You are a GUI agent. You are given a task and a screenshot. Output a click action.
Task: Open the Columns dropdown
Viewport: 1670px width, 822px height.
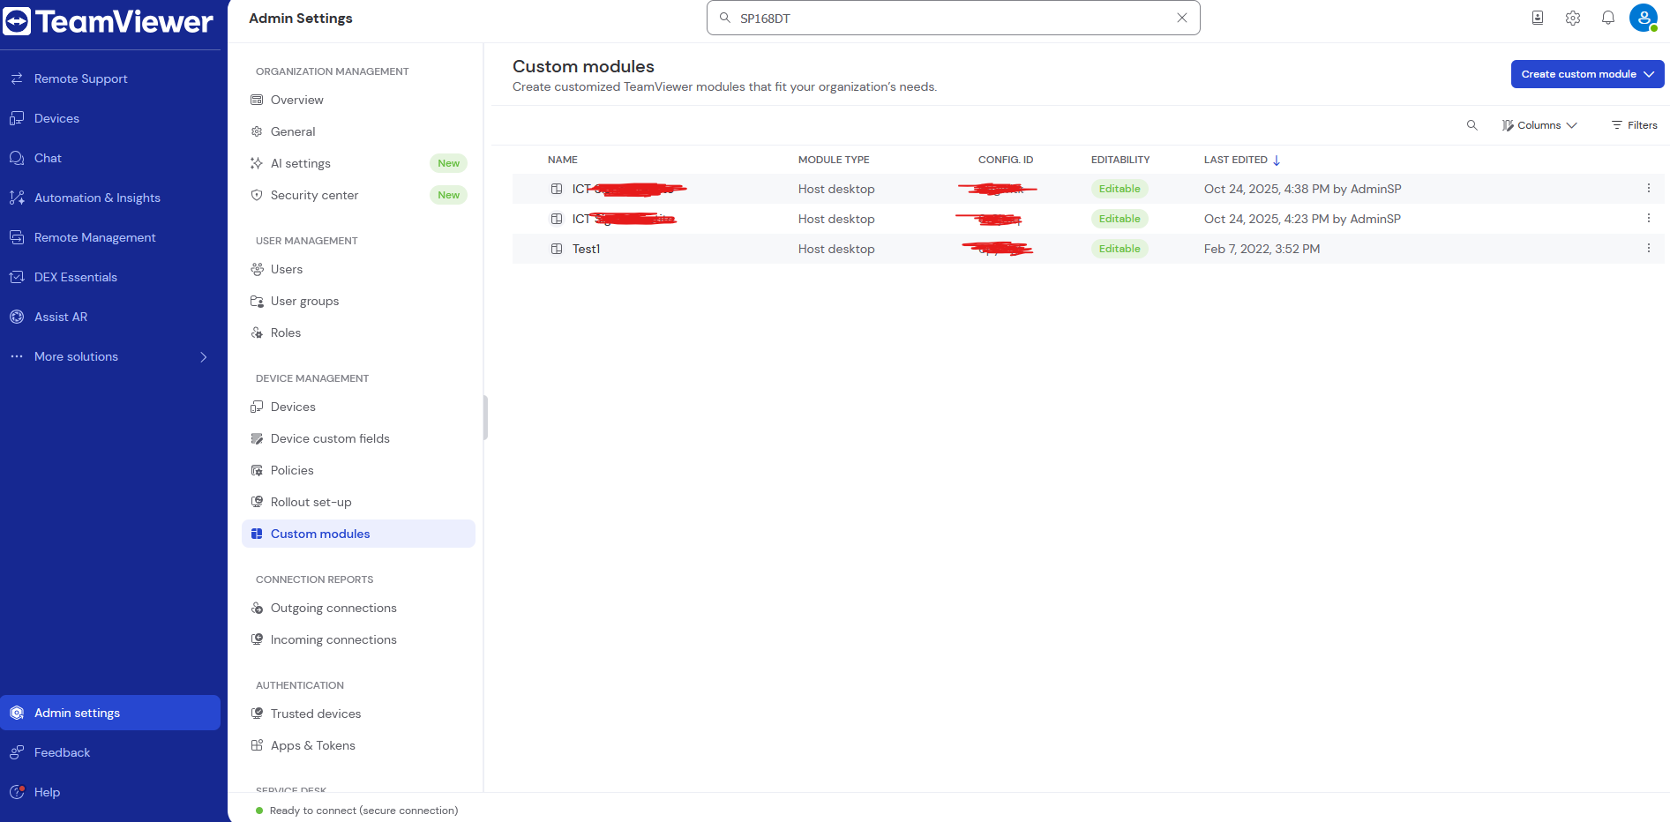click(1539, 125)
